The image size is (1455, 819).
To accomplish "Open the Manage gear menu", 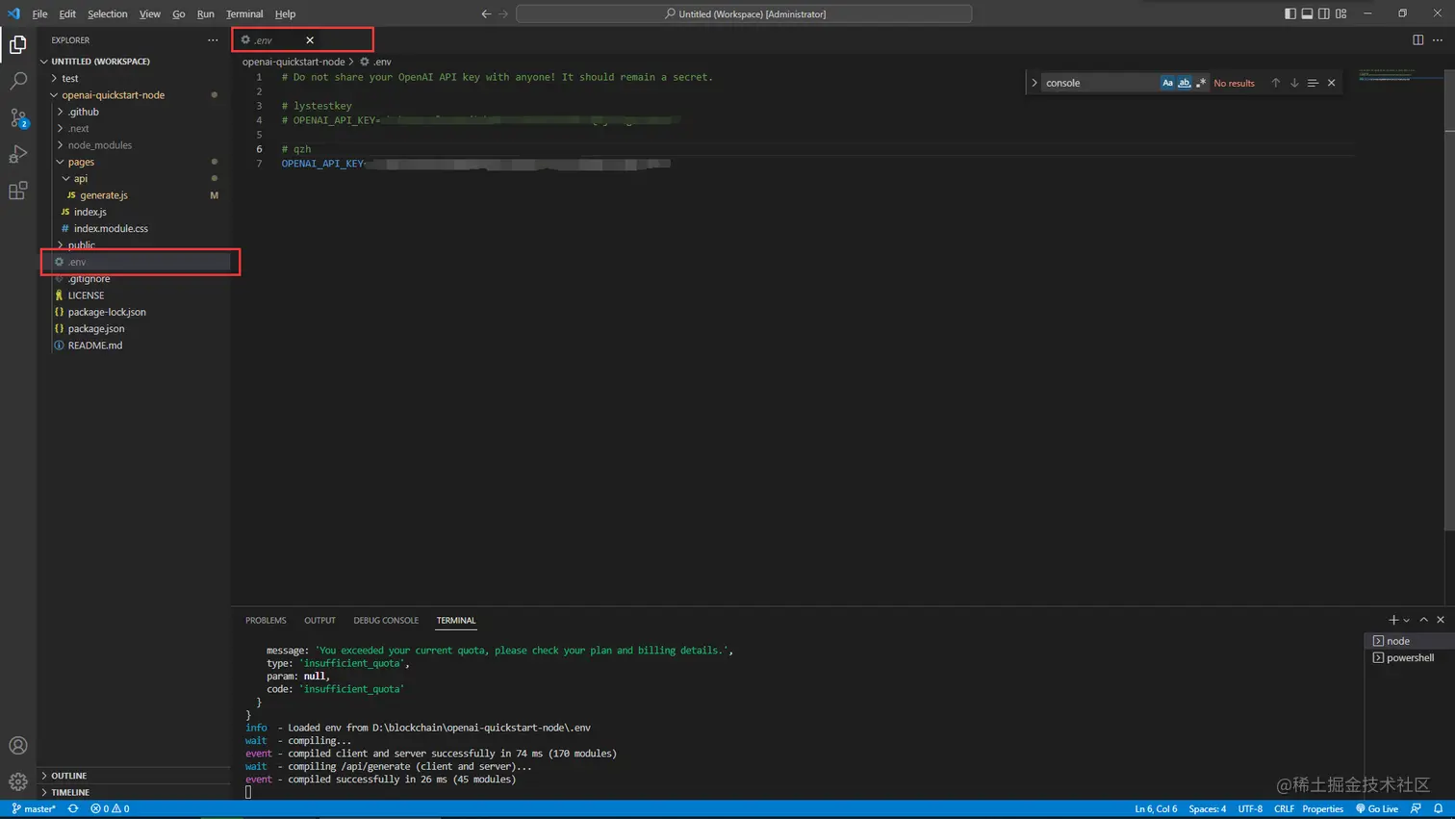I will 18,781.
